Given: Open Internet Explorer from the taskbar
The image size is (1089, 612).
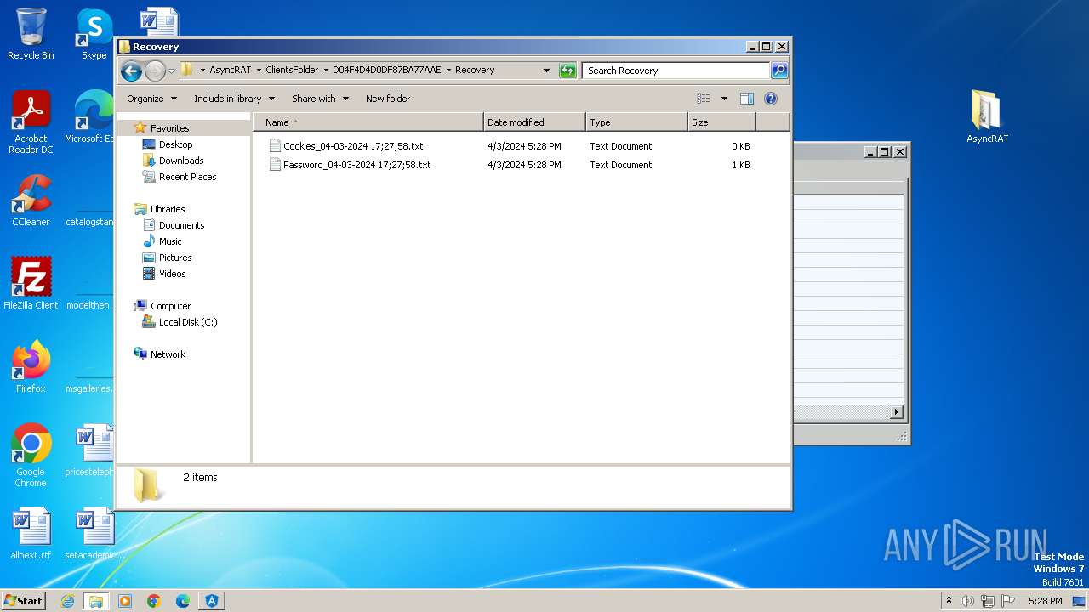Looking at the screenshot, I should pyautogui.click(x=67, y=601).
